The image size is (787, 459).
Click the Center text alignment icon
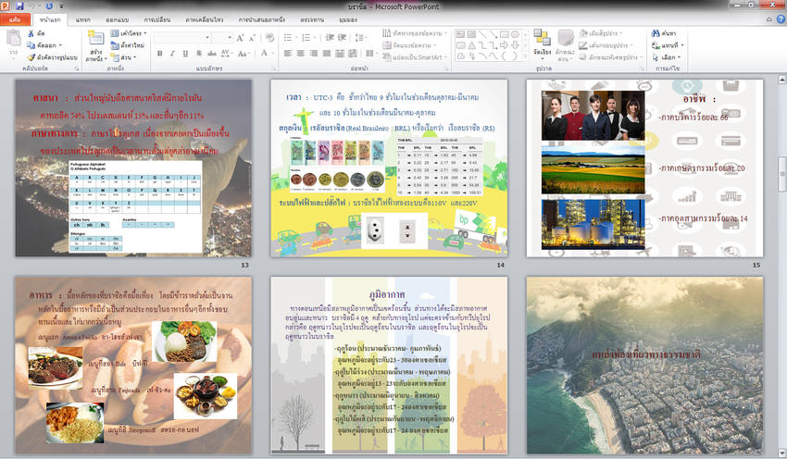click(x=301, y=53)
